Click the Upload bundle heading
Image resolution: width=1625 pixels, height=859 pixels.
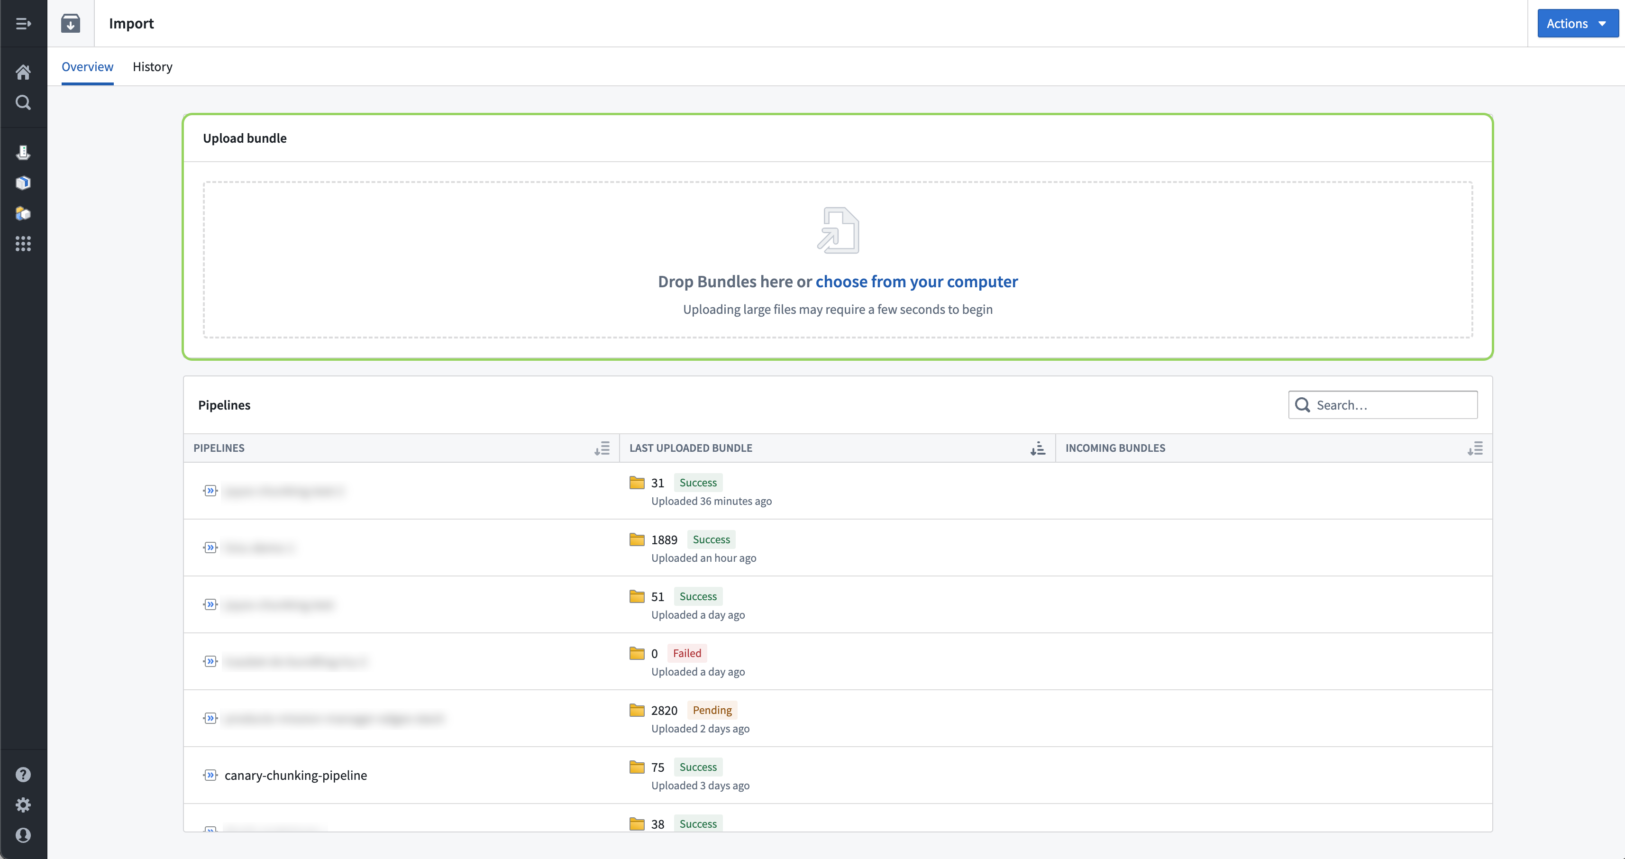[x=245, y=138]
